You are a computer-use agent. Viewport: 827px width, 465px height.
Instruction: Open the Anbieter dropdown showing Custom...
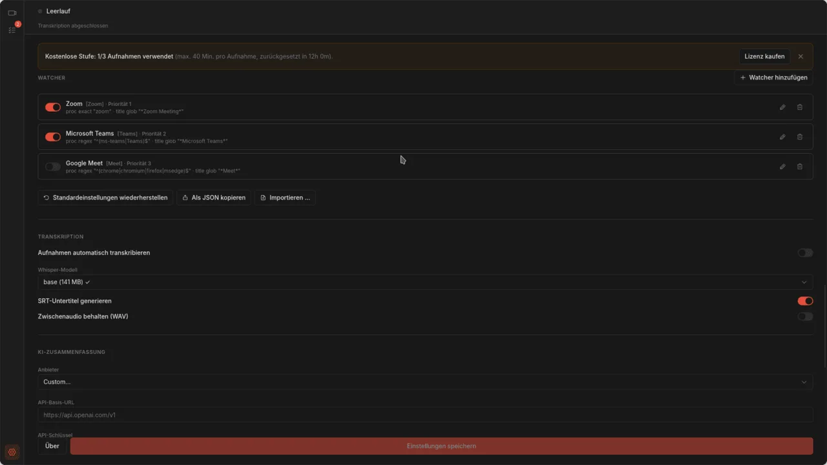[425, 382]
